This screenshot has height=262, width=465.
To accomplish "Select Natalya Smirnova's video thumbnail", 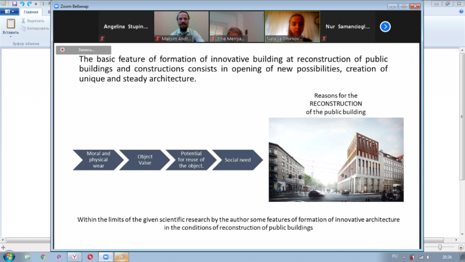I will [292, 26].
